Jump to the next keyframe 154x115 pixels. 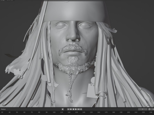click(79, 109)
